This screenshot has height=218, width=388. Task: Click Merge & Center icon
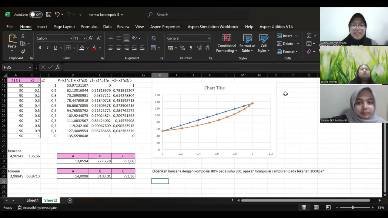tap(153, 48)
